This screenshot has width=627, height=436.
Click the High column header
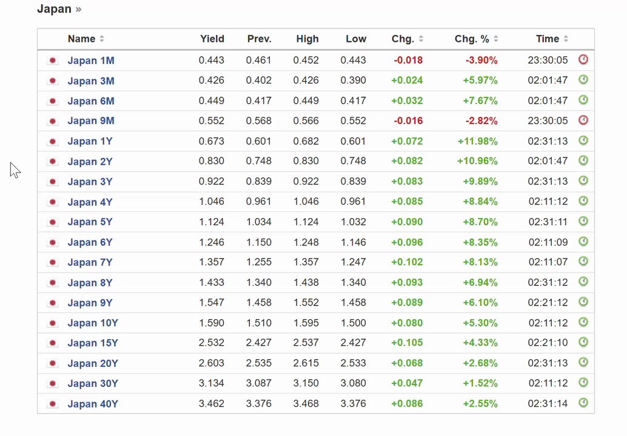click(307, 39)
